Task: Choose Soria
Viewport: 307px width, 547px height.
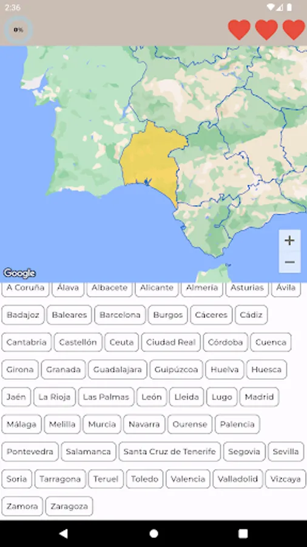Action: [x=17, y=479]
